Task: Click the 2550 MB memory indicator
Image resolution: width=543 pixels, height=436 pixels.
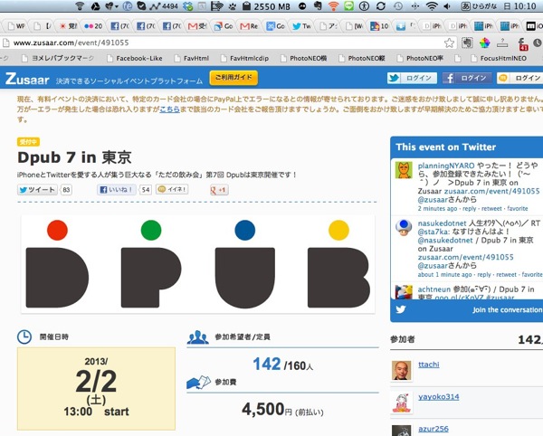Action: [x=266, y=6]
